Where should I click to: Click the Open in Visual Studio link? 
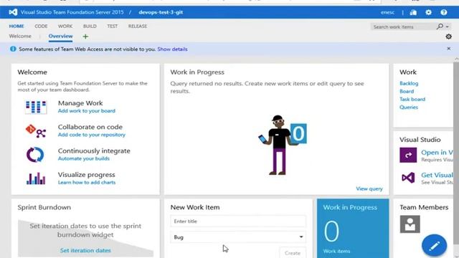(437, 153)
